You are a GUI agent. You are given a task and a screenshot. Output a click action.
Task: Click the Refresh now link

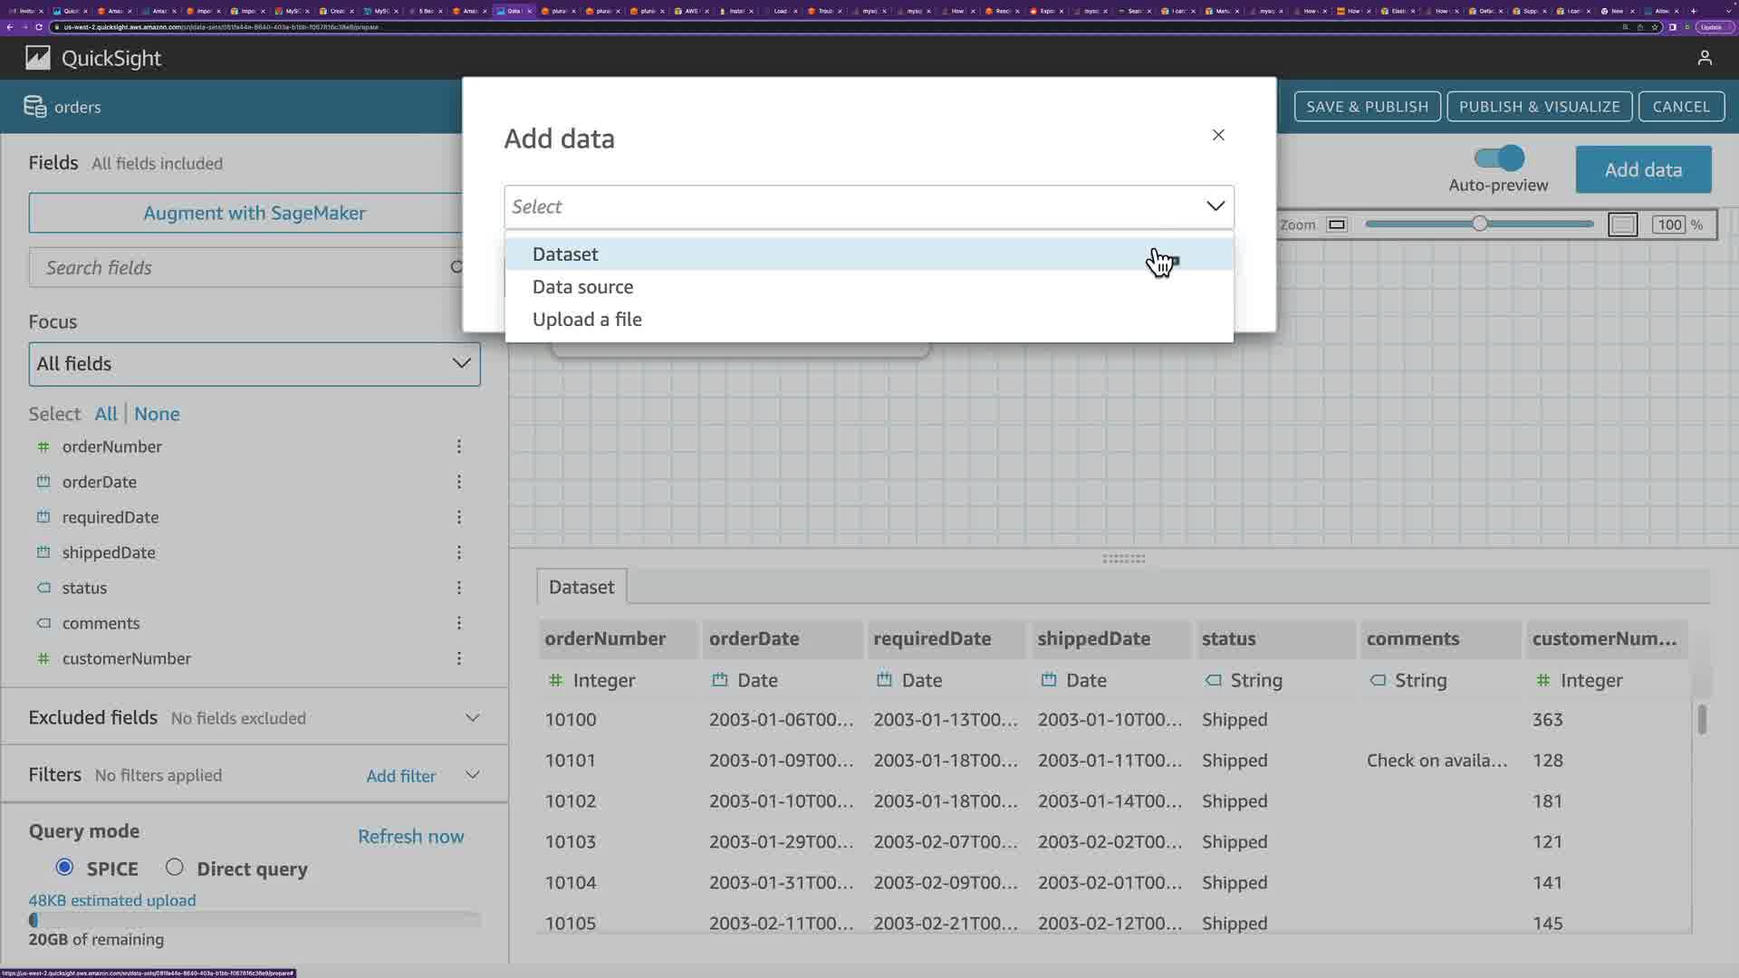[x=410, y=837]
